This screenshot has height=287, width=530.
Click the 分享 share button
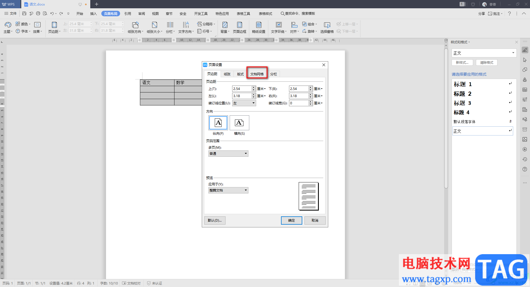[x=482, y=14]
